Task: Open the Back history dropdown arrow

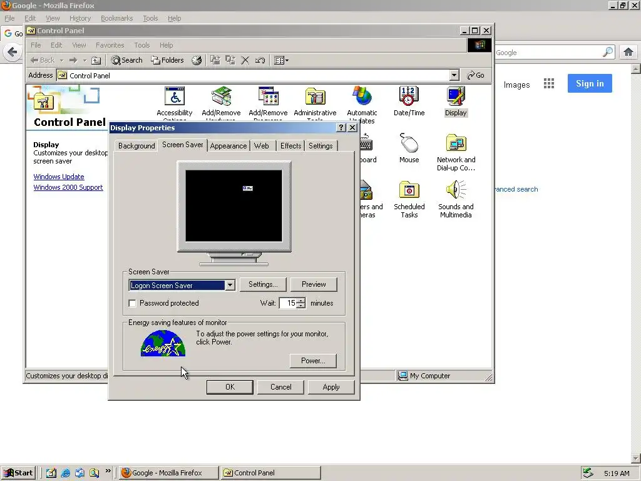Action: point(61,60)
